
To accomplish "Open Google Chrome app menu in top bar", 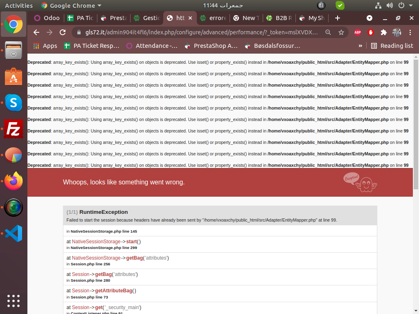I will click(x=71, y=5).
